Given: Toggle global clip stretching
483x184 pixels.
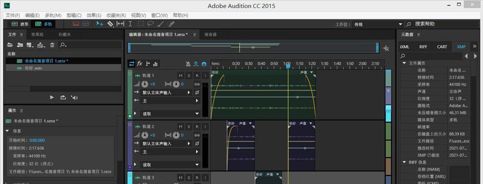Looking at the screenshot, I should coord(196,64).
